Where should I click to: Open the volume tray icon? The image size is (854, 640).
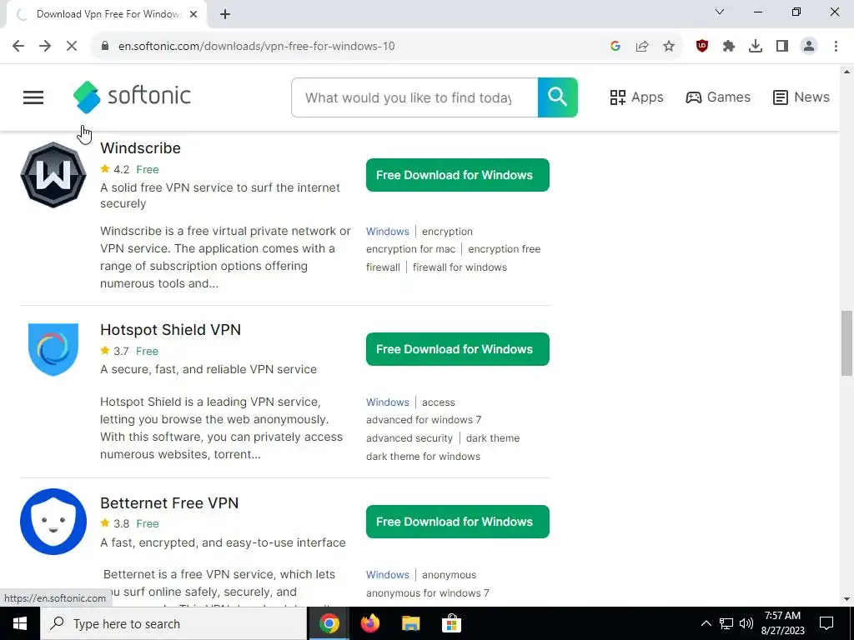pos(746,623)
